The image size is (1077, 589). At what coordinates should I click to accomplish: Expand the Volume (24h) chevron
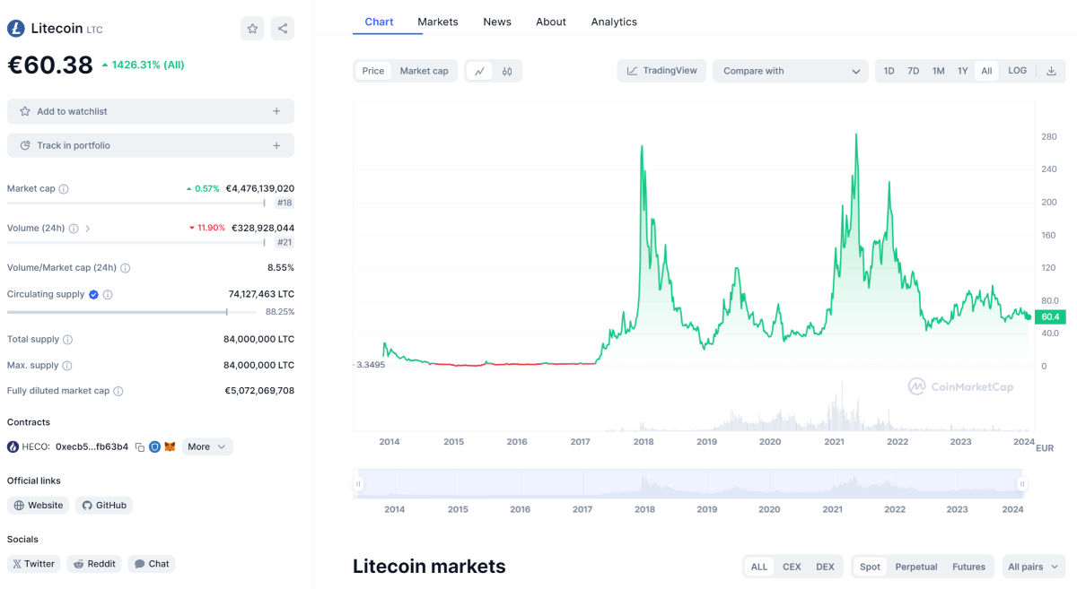(x=87, y=229)
